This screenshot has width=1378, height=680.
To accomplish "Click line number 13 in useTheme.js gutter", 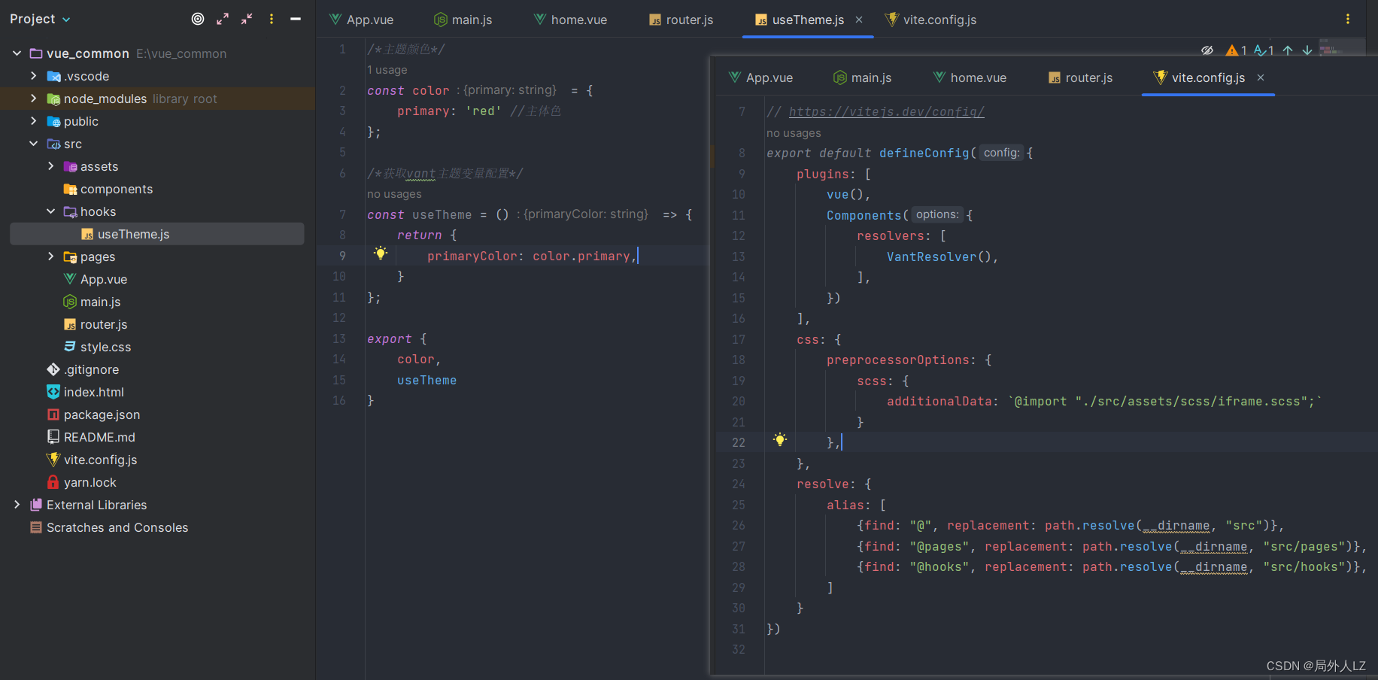I will [339, 338].
